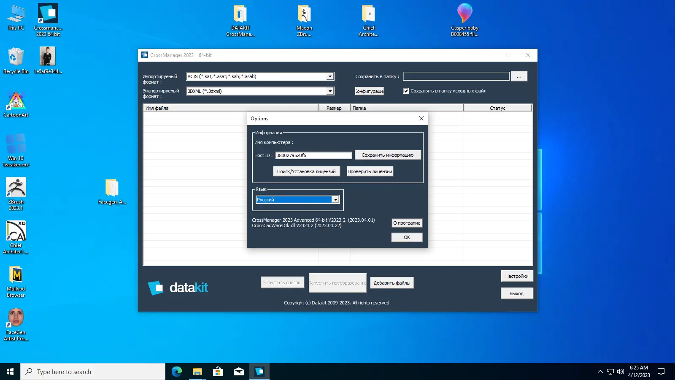675x380 pixels.
Task: Click Проверить лицензии button
Action: pos(370,171)
